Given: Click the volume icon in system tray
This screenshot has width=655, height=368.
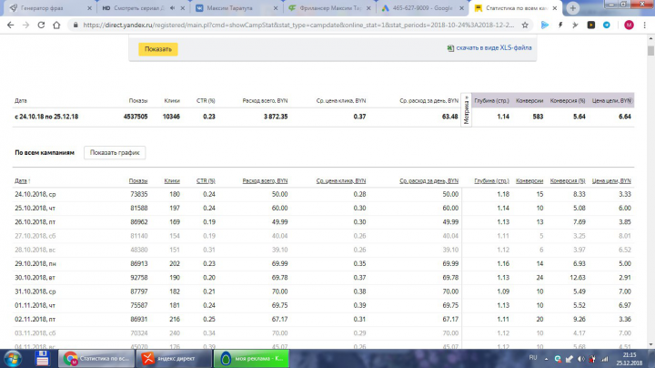Looking at the screenshot, I should [x=580, y=359].
